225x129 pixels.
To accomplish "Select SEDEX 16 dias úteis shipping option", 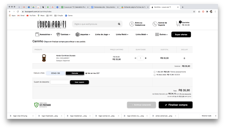I will tap(155, 75).
